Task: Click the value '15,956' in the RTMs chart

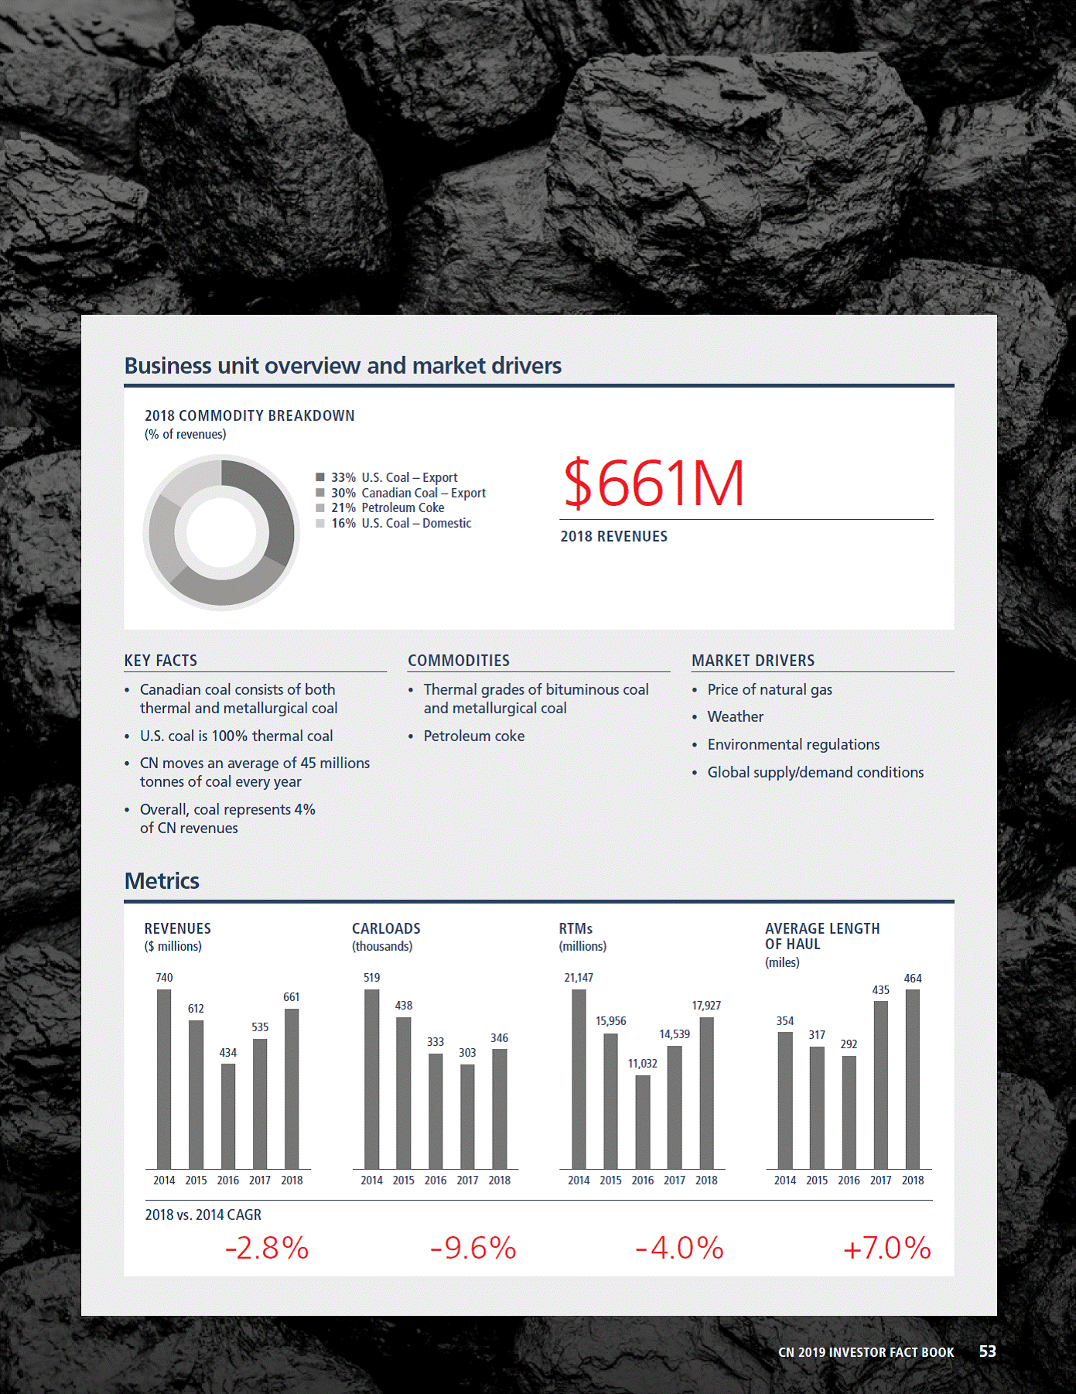Action: tap(611, 1021)
